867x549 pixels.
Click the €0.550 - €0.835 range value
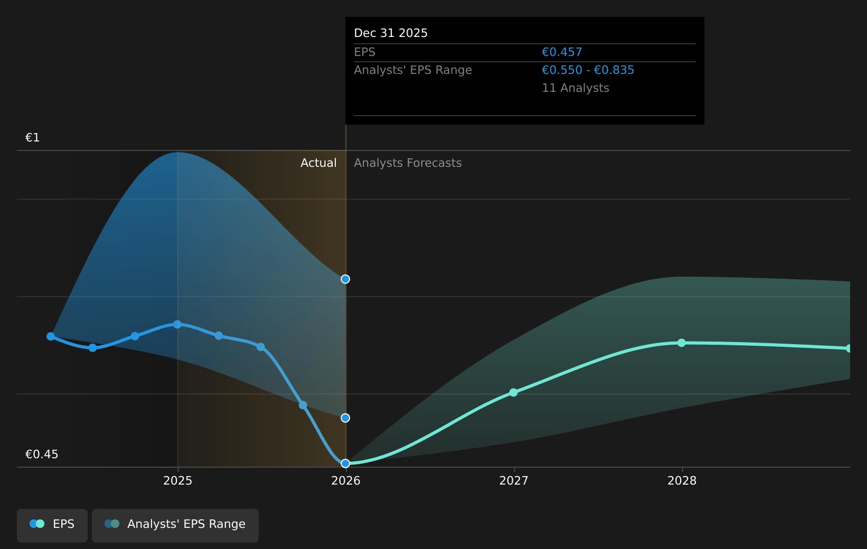tap(588, 70)
